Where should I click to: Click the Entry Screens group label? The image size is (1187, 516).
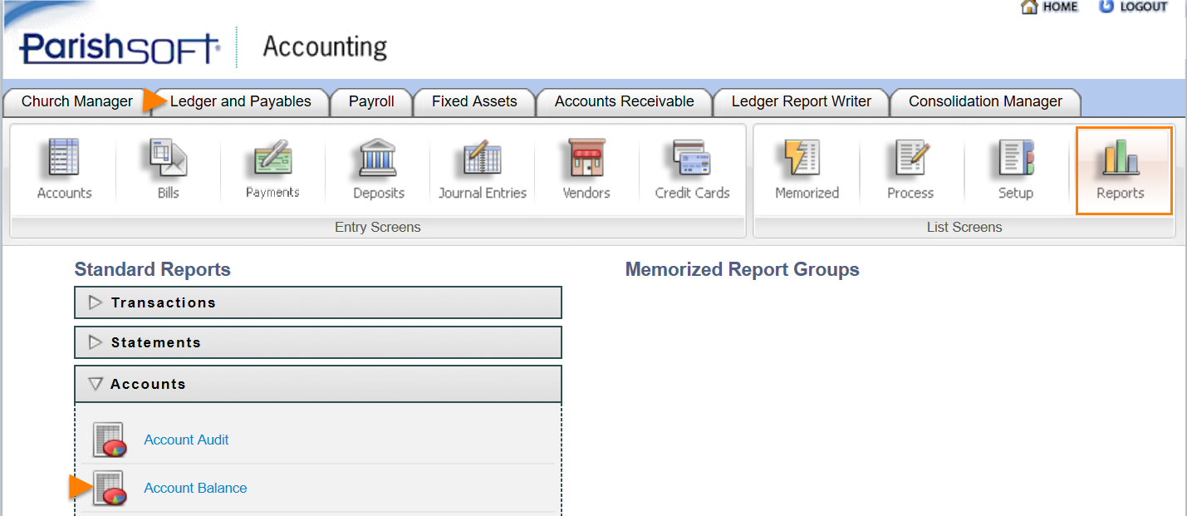pos(378,227)
